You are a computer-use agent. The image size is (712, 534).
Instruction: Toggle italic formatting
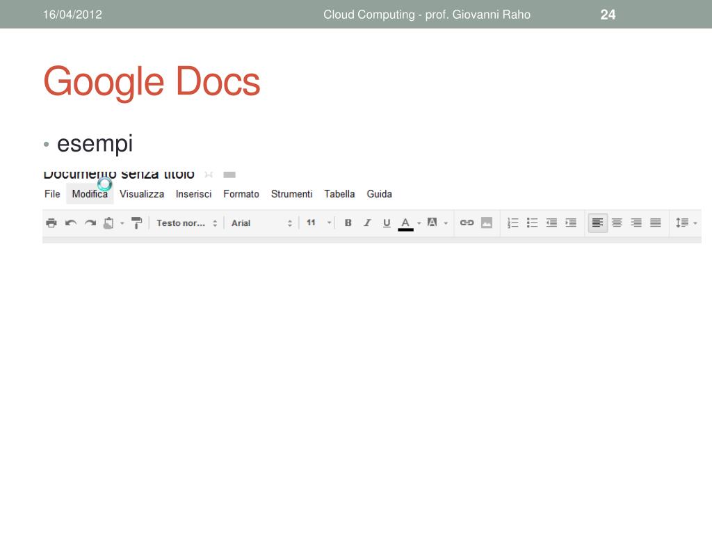click(x=367, y=223)
